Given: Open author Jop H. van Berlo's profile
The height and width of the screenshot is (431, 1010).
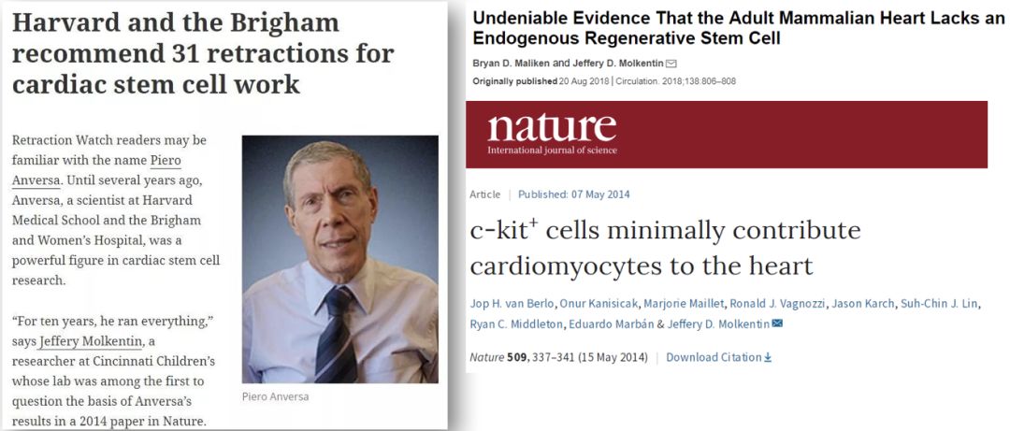Looking at the screenshot, I should pyautogui.click(x=511, y=304).
